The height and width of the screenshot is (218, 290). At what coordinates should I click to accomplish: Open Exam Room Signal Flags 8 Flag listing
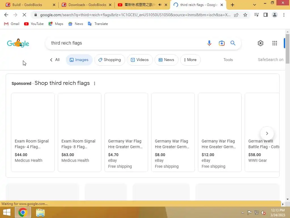point(80,132)
